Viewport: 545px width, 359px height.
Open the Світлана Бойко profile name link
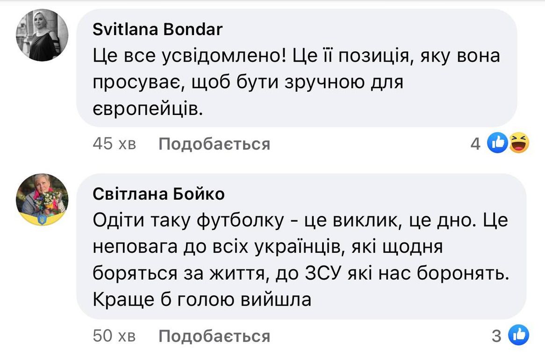click(x=158, y=194)
